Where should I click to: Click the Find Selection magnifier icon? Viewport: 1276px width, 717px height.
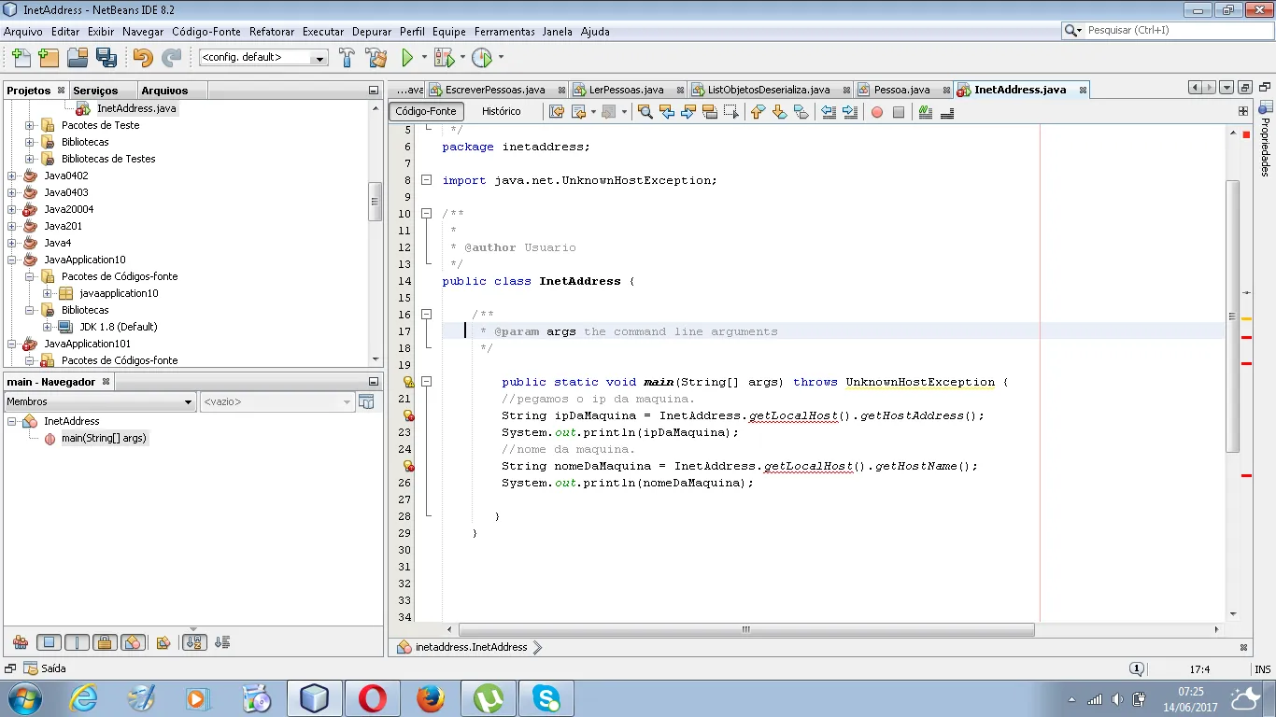tap(645, 112)
